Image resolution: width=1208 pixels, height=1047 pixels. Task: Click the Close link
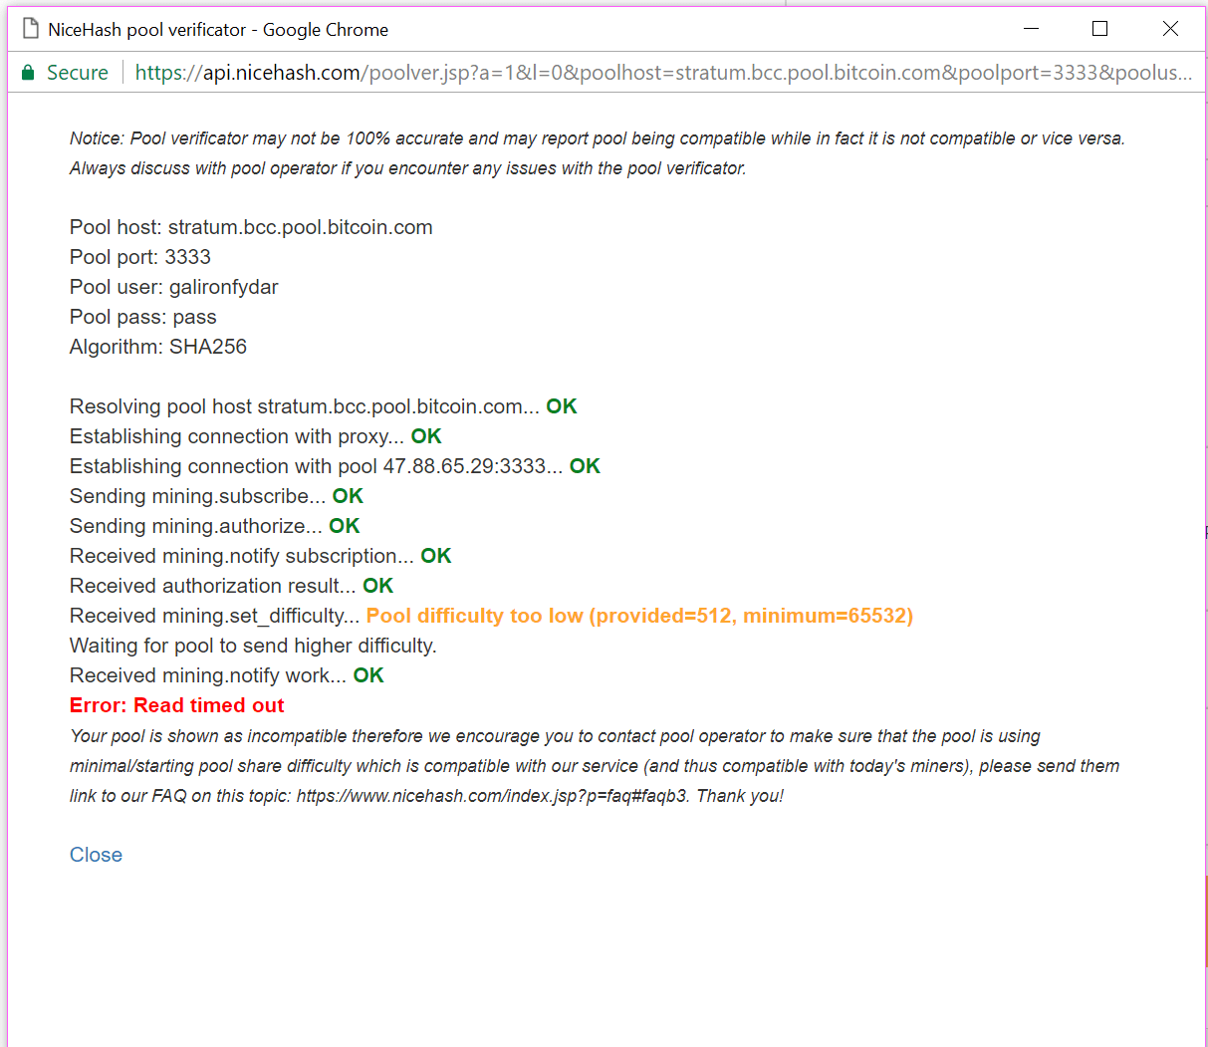click(x=96, y=855)
